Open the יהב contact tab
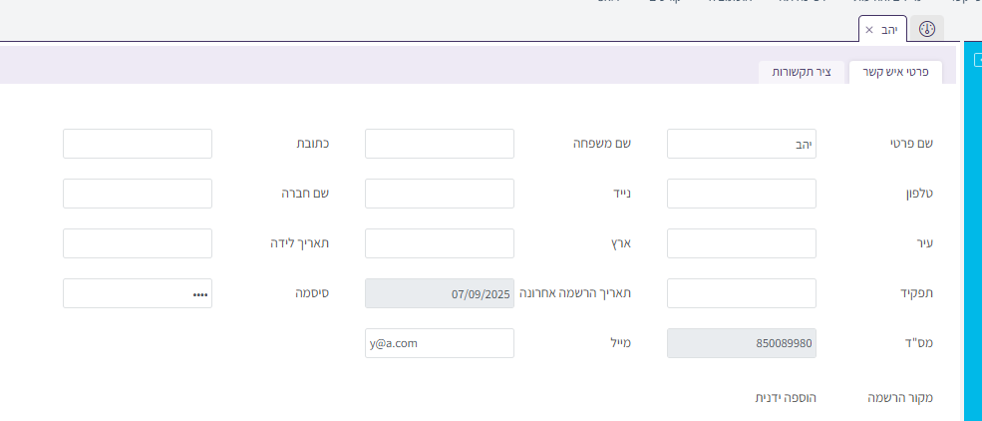982x421 pixels. click(888, 30)
